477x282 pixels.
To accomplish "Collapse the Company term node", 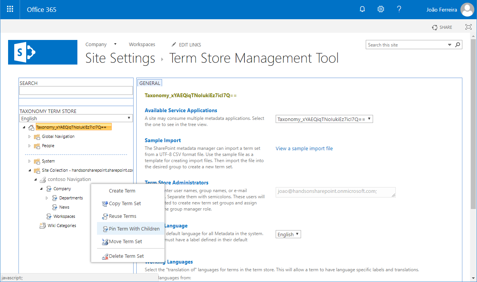I will 41,189.
